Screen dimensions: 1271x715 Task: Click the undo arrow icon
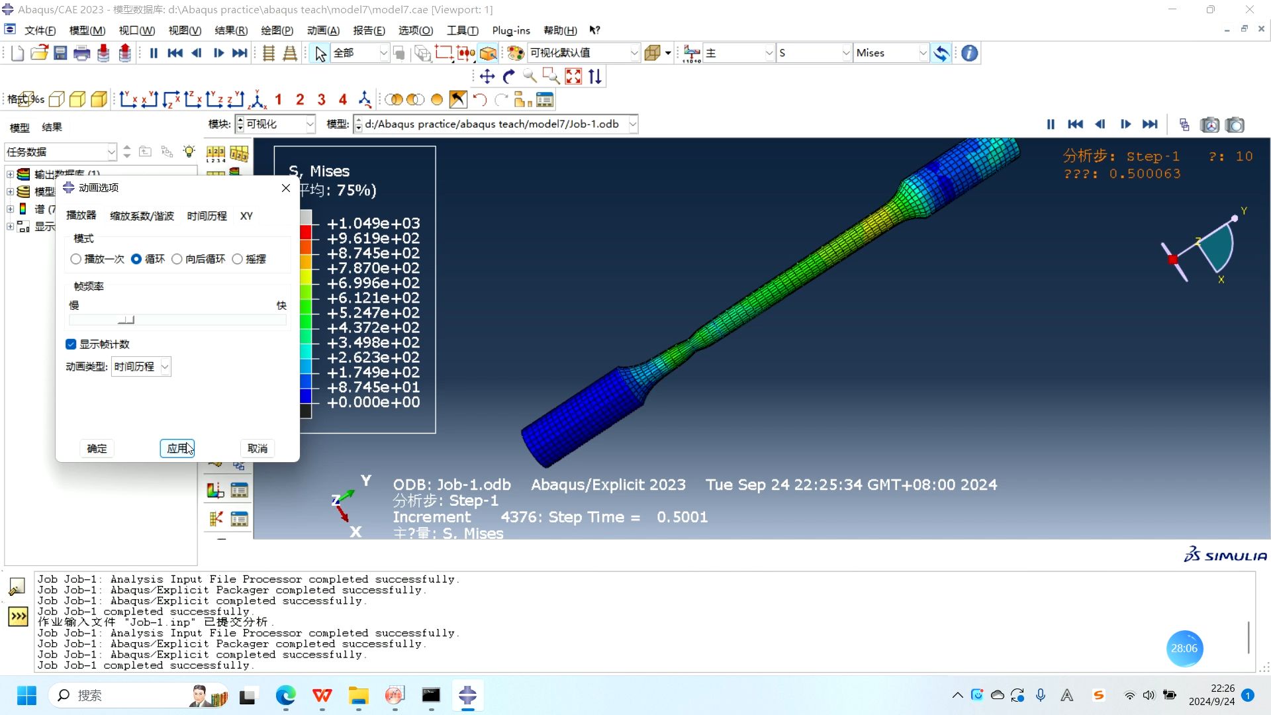[480, 100]
